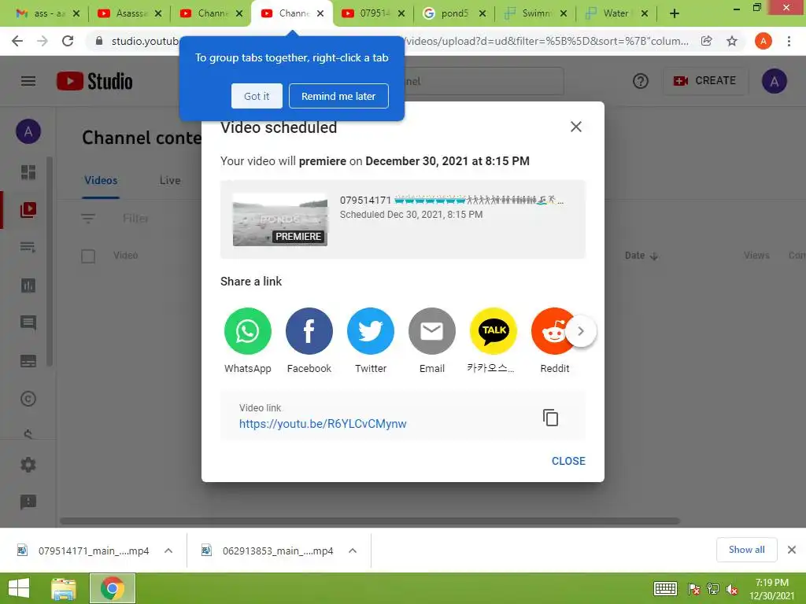Show more share options with the arrow
This screenshot has width=806, height=604.
coord(581,331)
